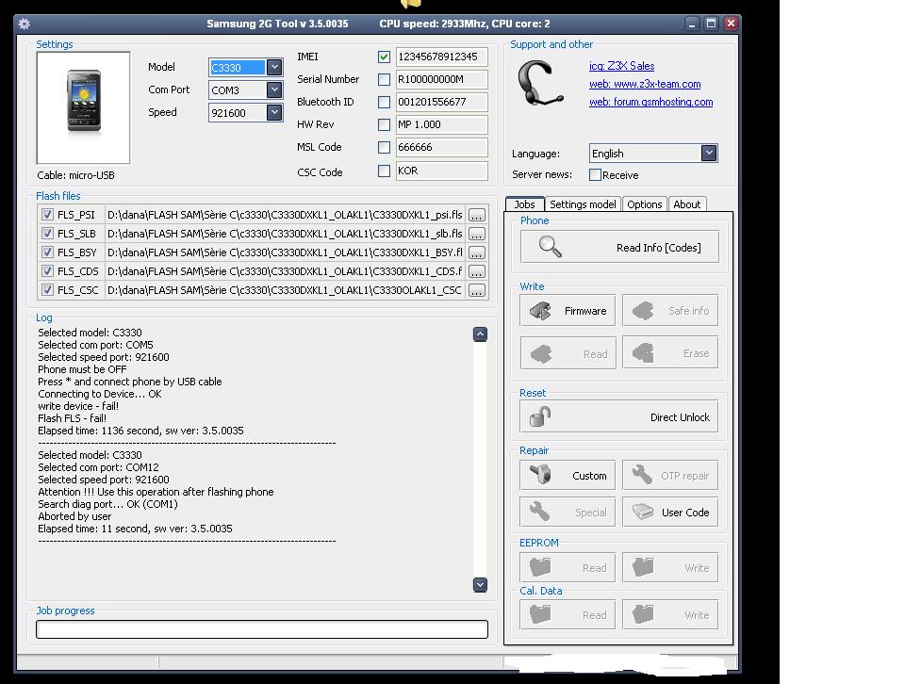This screenshot has height=684, width=905.
Task: Click the Job progress bar
Action: click(262, 629)
